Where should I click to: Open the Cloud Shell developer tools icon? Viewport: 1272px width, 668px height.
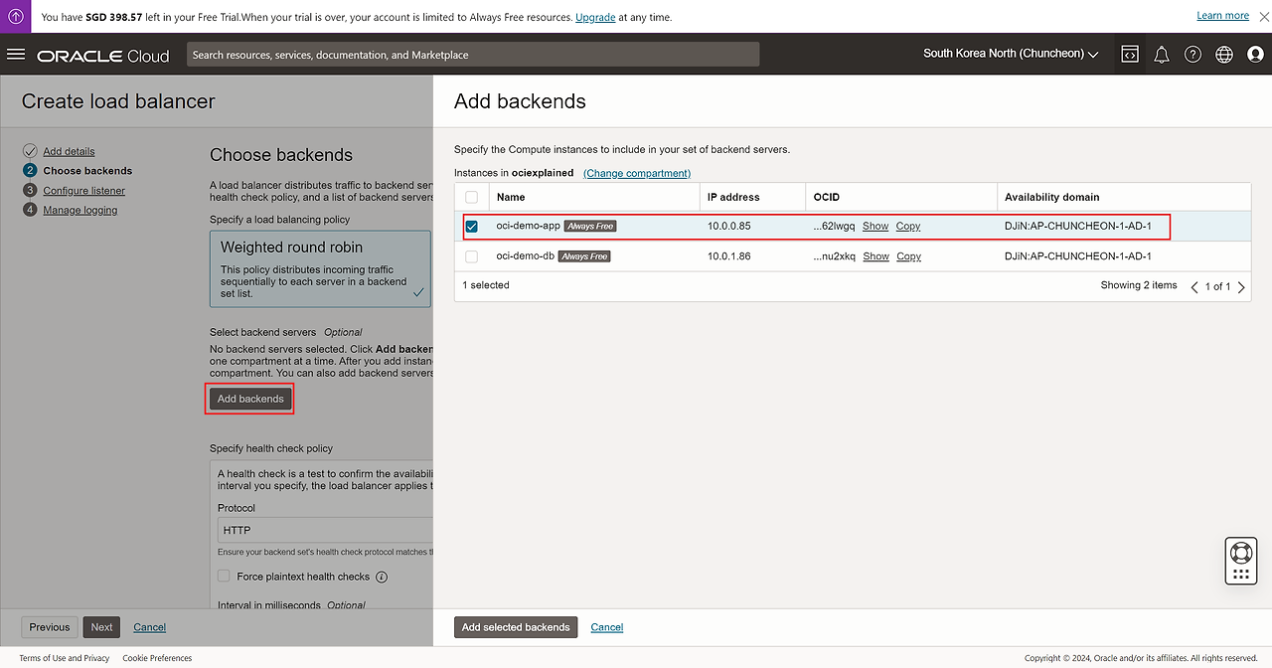pyautogui.click(x=1129, y=55)
